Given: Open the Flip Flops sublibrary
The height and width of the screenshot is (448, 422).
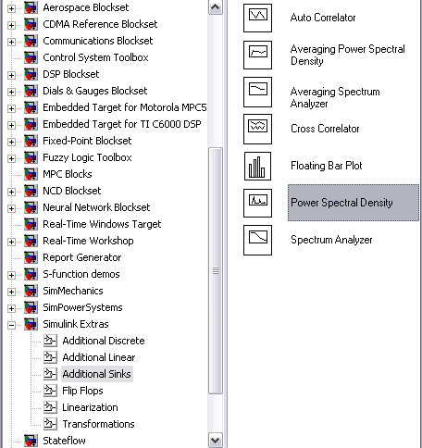Looking at the screenshot, I should pos(82,391).
